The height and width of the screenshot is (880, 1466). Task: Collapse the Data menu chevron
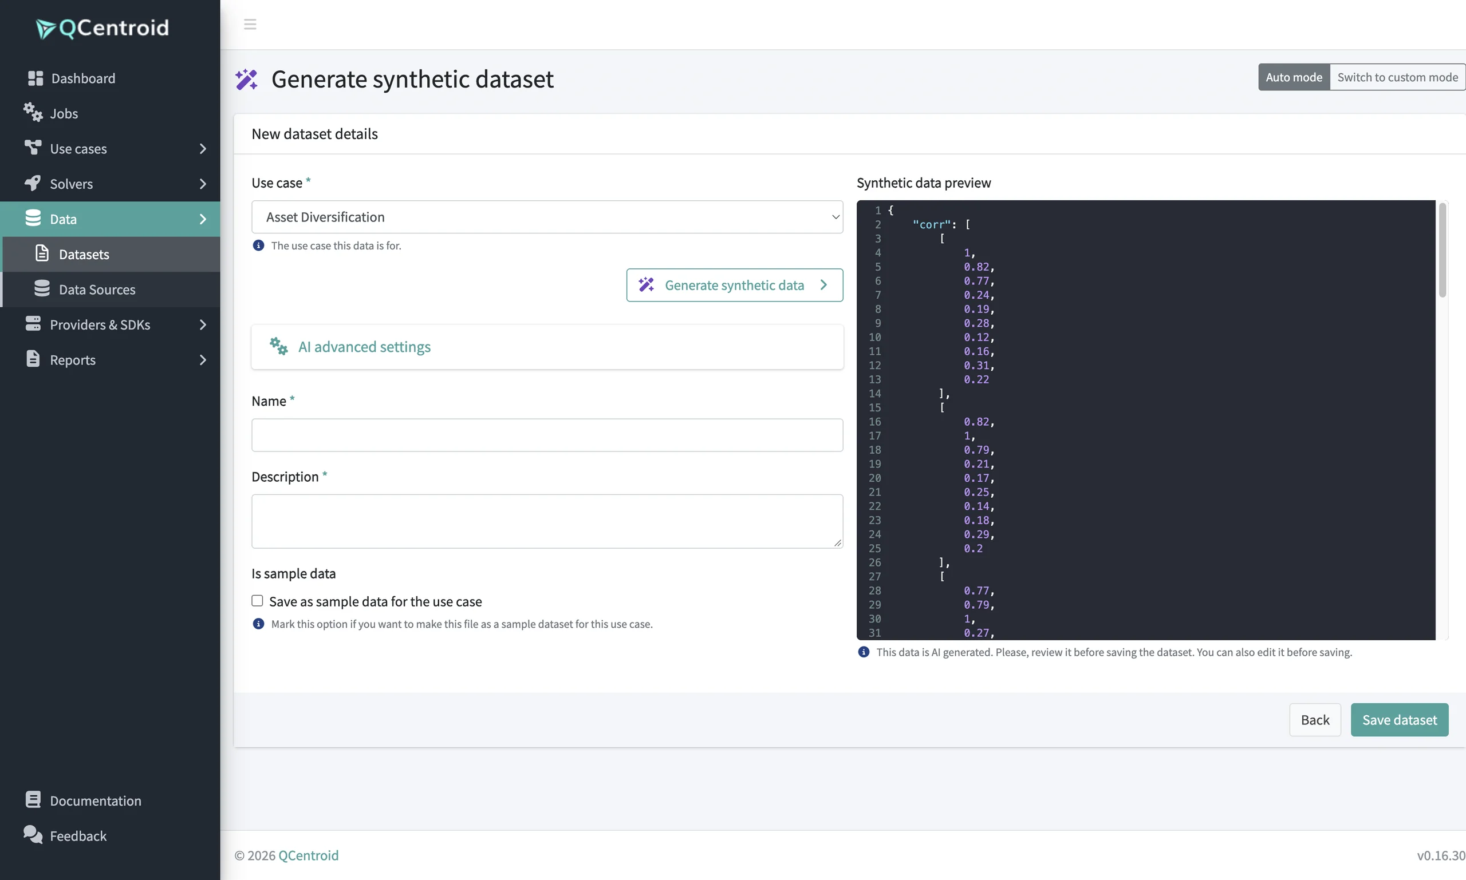click(x=202, y=219)
